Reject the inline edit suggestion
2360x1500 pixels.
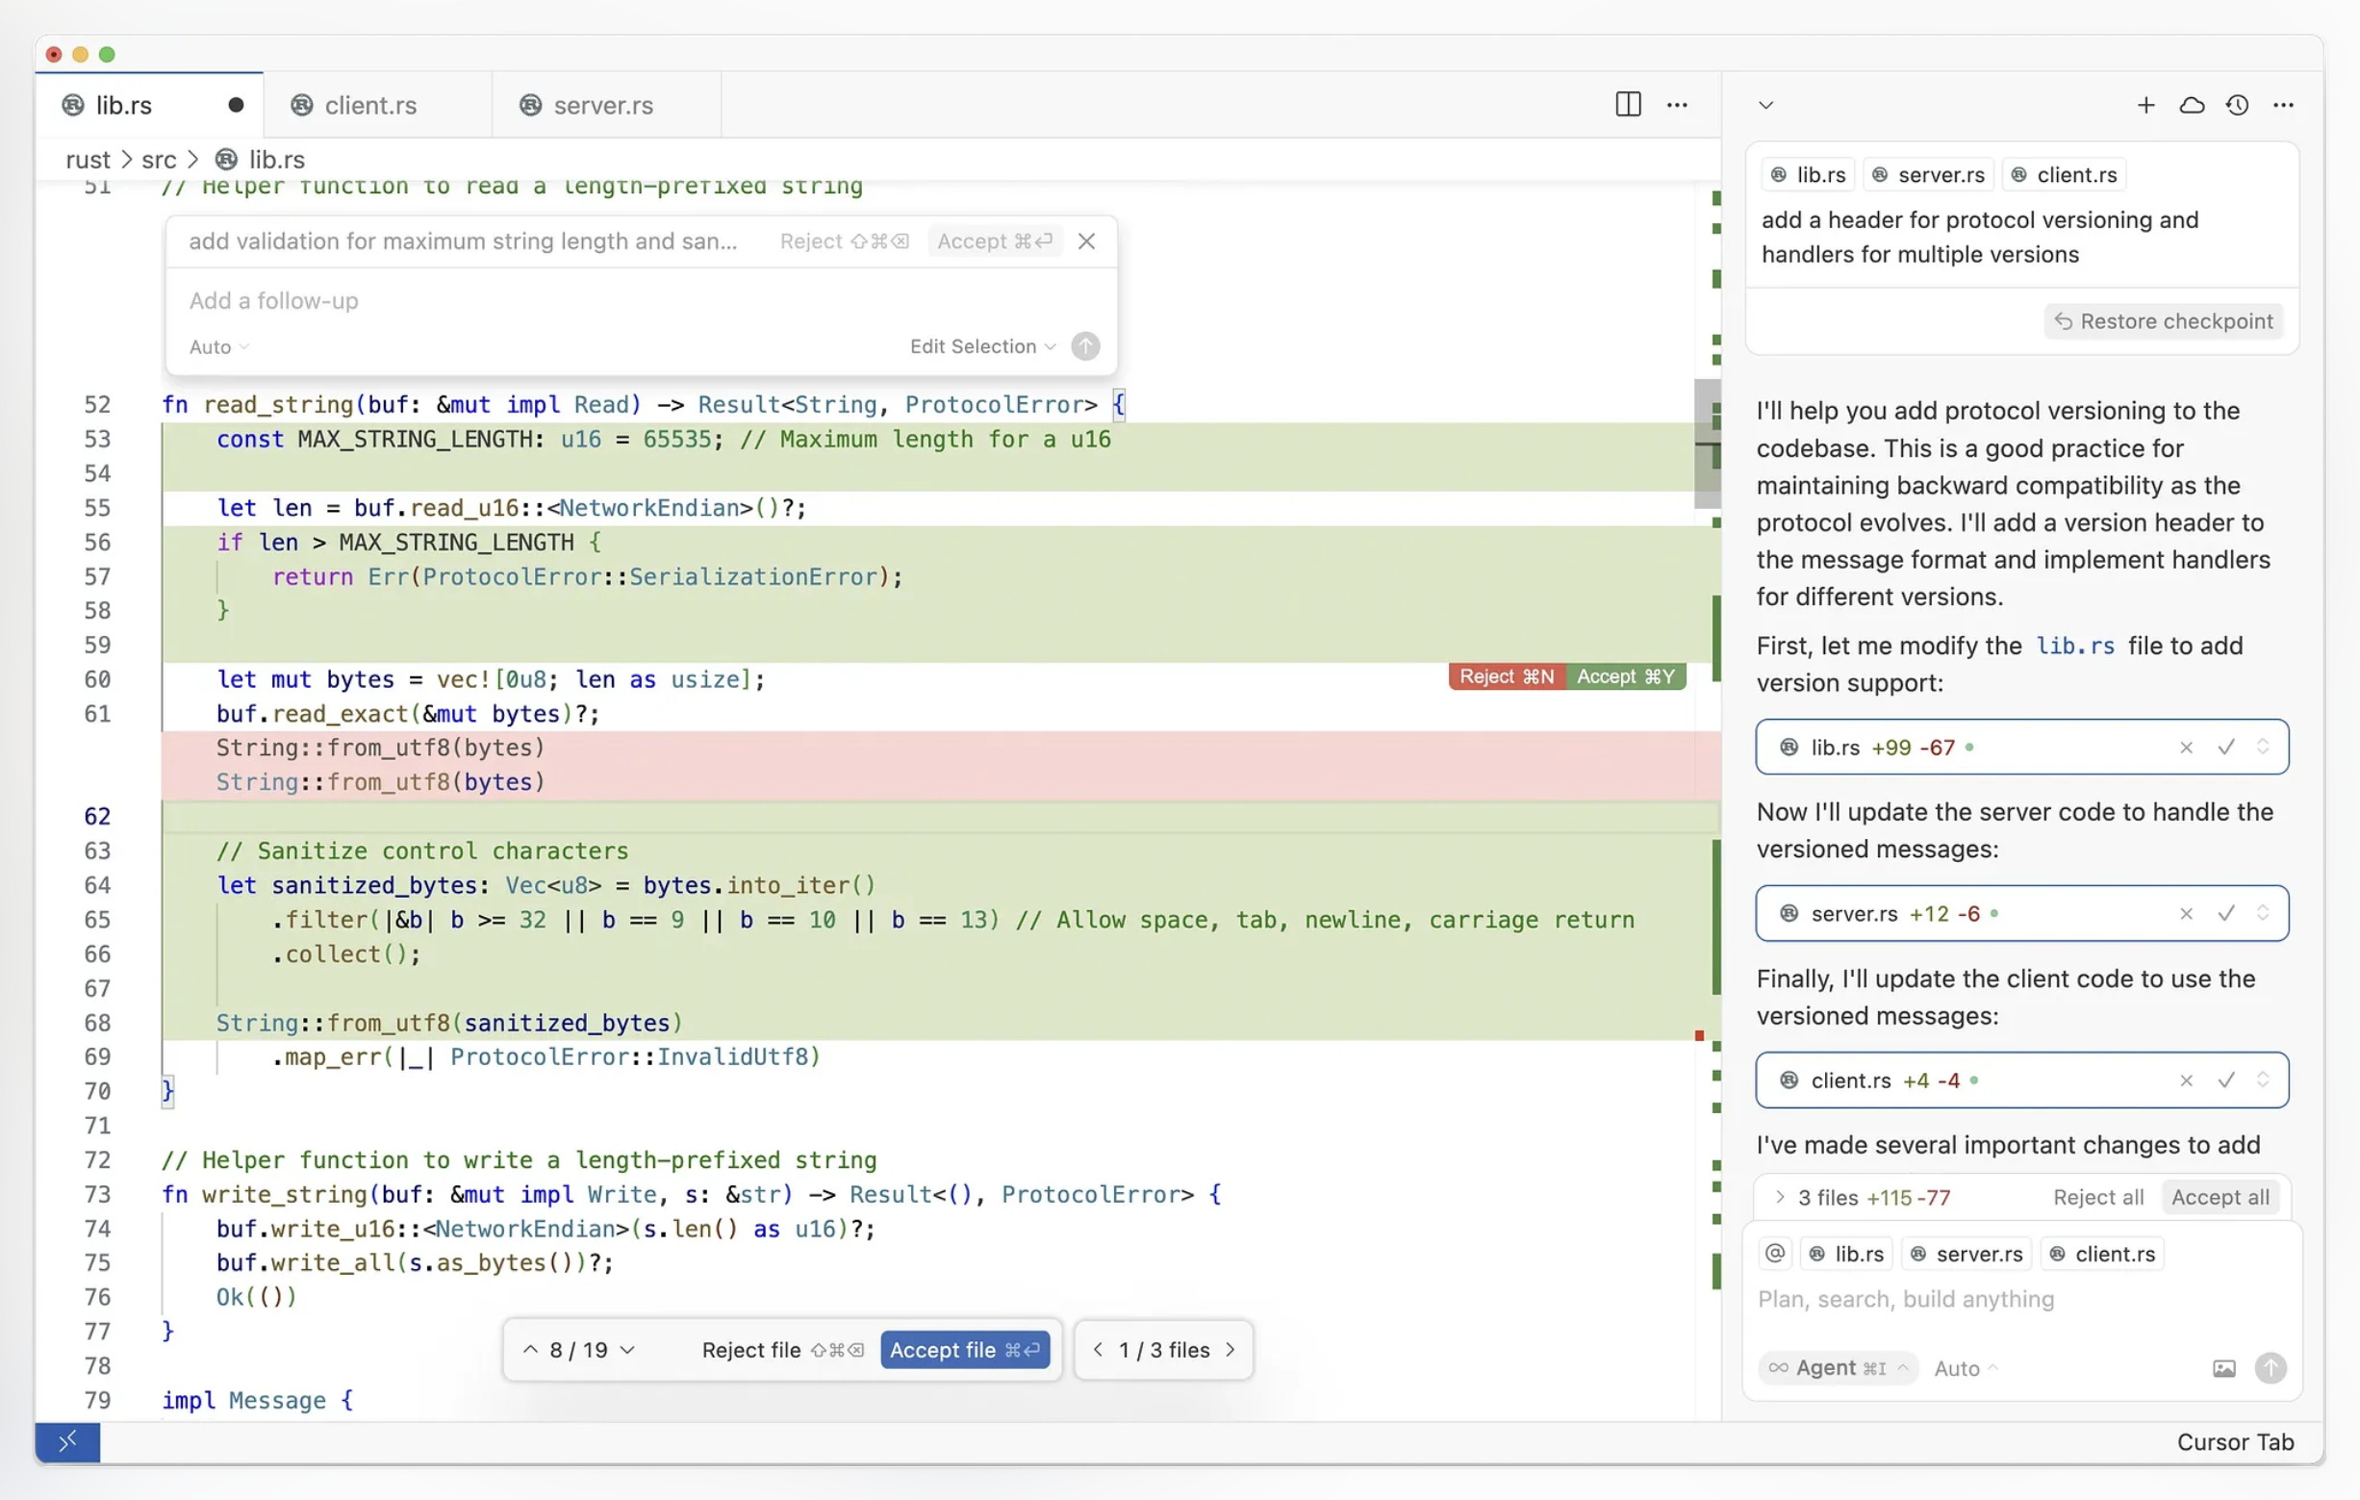click(844, 242)
